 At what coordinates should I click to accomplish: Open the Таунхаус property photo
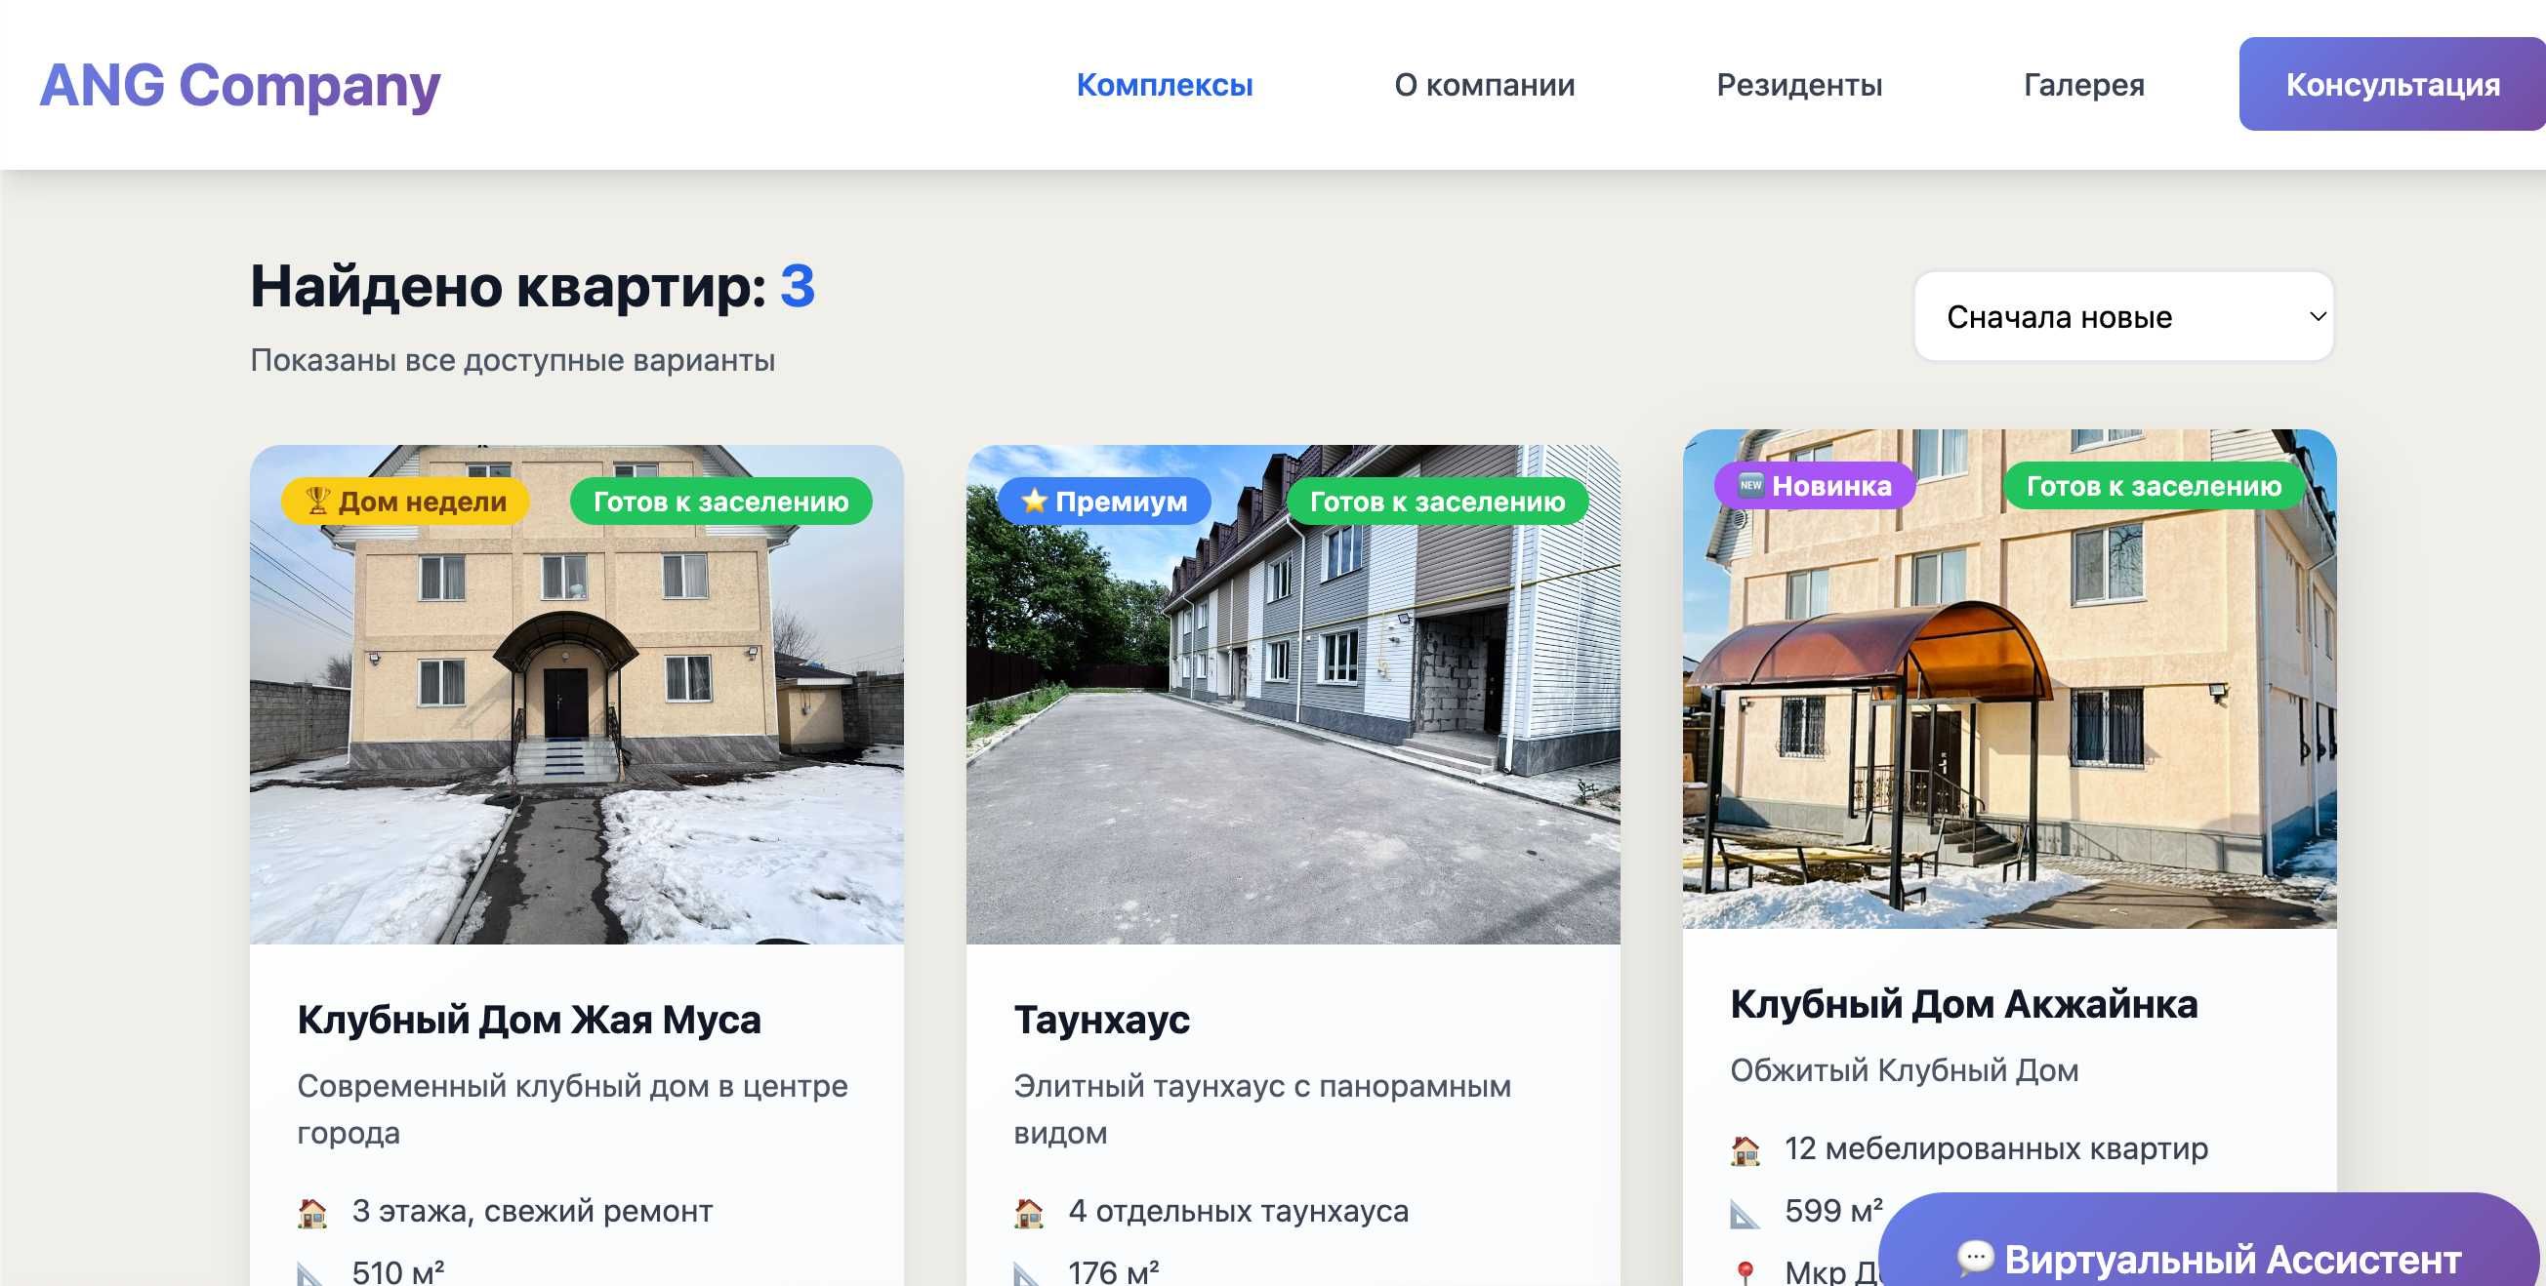1293,695
